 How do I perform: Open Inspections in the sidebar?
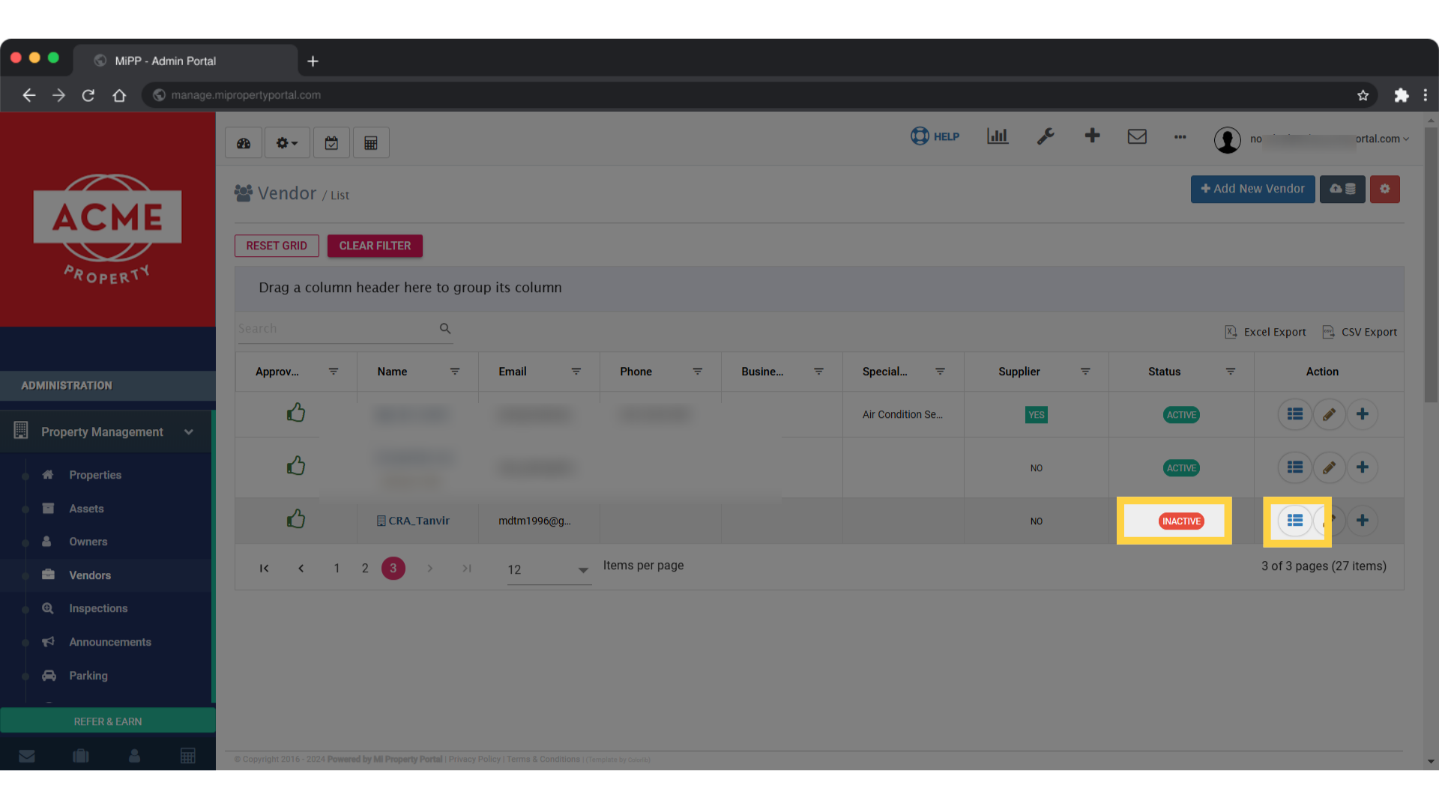tap(98, 608)
